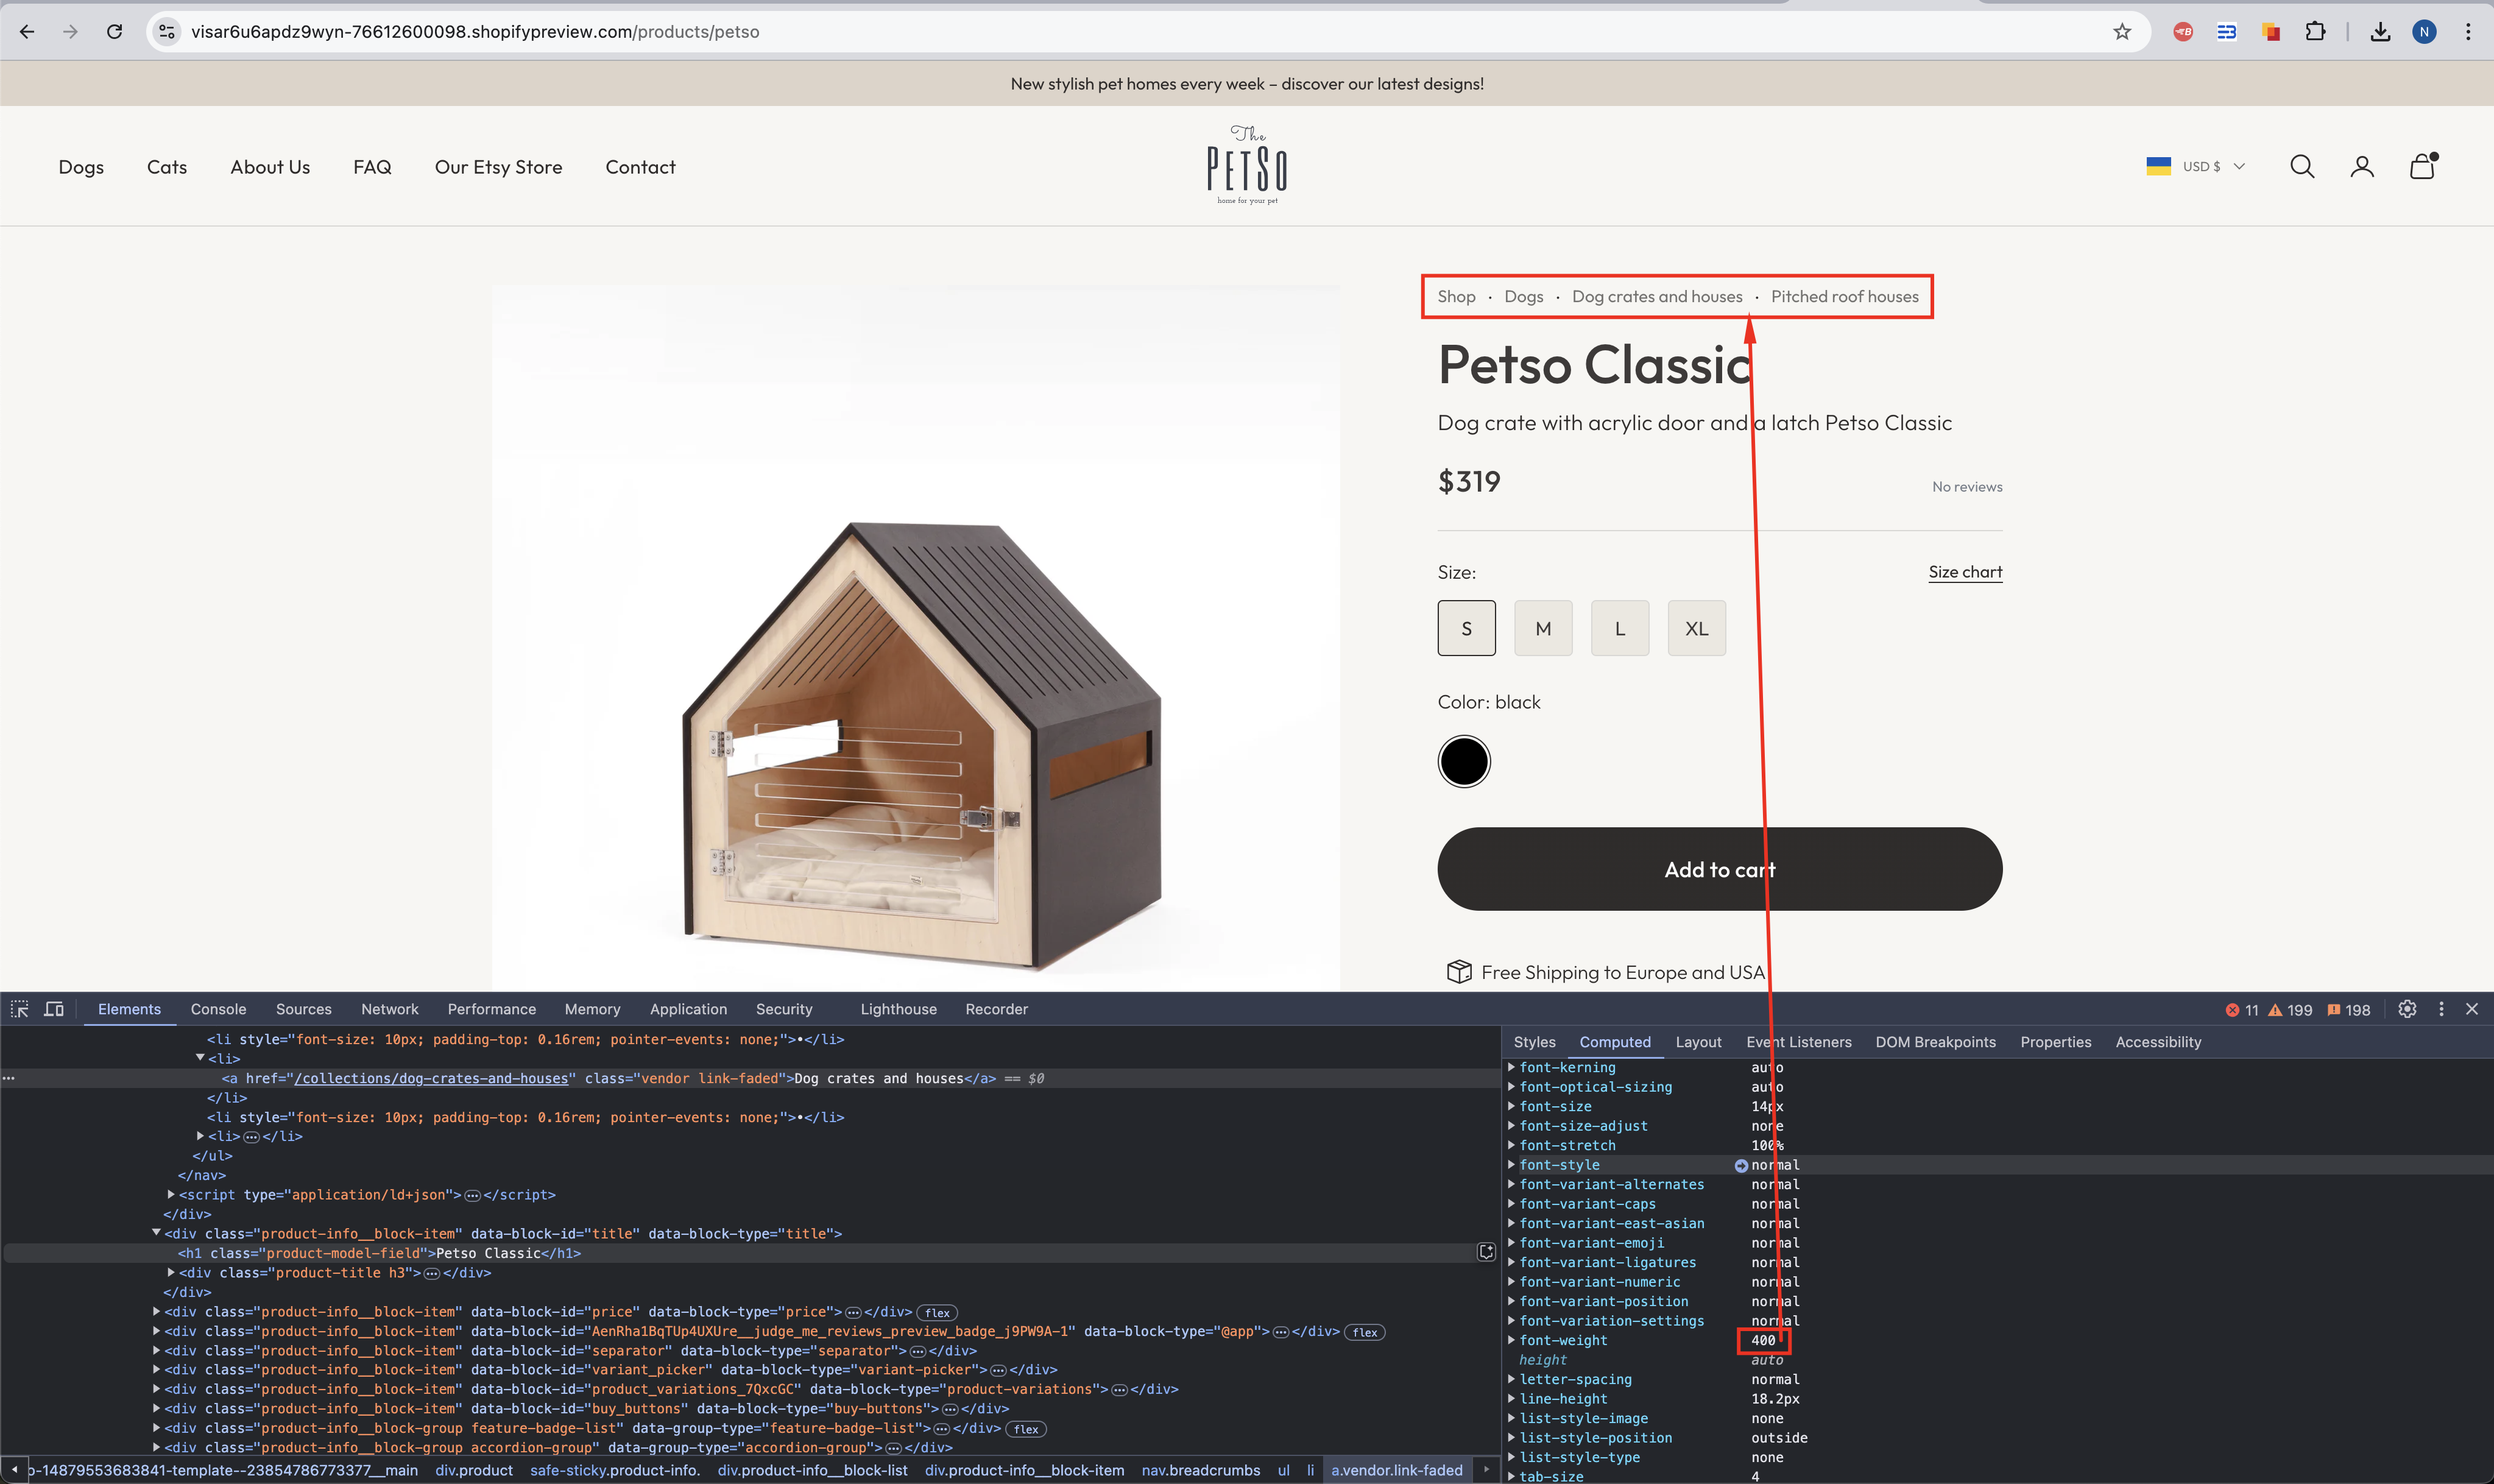Toggle the device toolbar icon in DevTools
Screen dimensions: 2494x1484
coord(54,1009)
